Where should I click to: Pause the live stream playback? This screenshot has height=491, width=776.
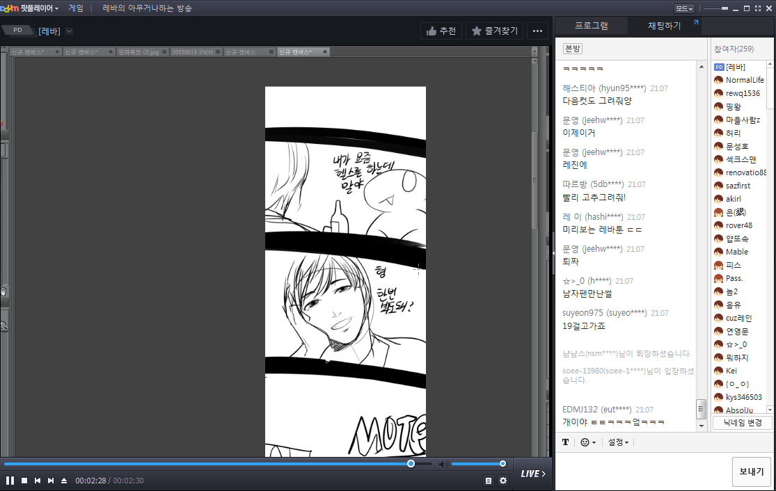coord(10,481)
